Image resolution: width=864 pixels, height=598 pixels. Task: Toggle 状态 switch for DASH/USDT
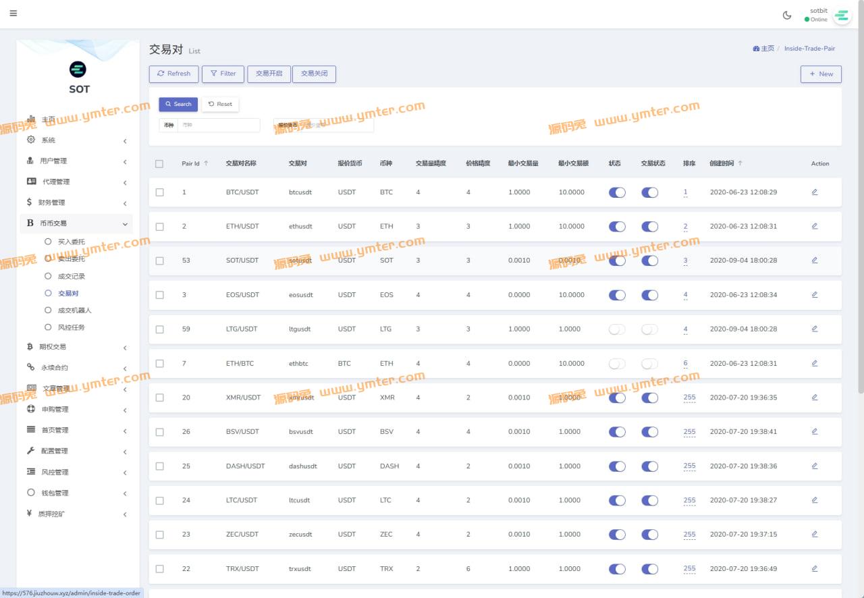(x=617, y=466)
